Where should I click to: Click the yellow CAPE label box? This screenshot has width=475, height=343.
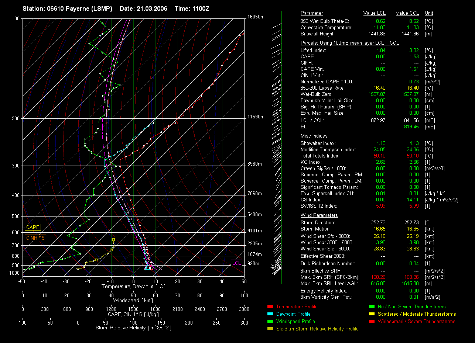(33, 228)
